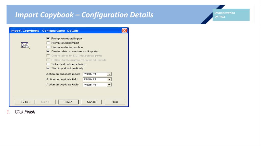Click Refresh table columns for imported records checkbox
The image size is (261, 146).
click(48, 60)
